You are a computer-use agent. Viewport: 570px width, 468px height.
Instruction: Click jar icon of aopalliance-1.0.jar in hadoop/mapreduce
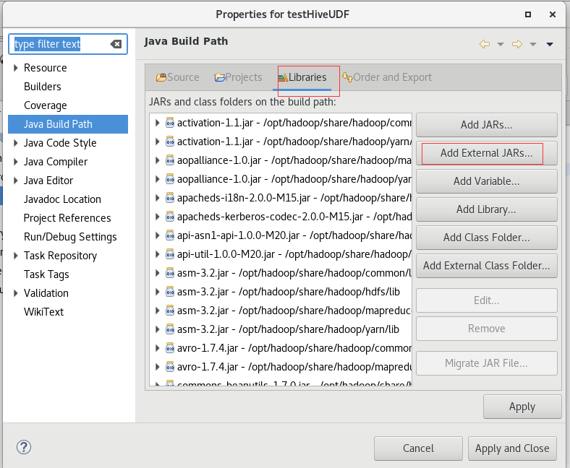(x=170, y=160)
